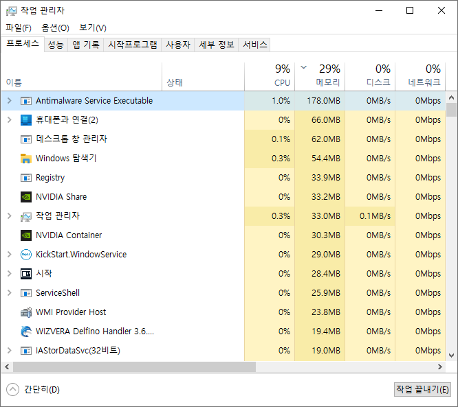The image size is (458, 407).
Task: Open the 보기(V) menu
Action: click(x=93, y=28)
